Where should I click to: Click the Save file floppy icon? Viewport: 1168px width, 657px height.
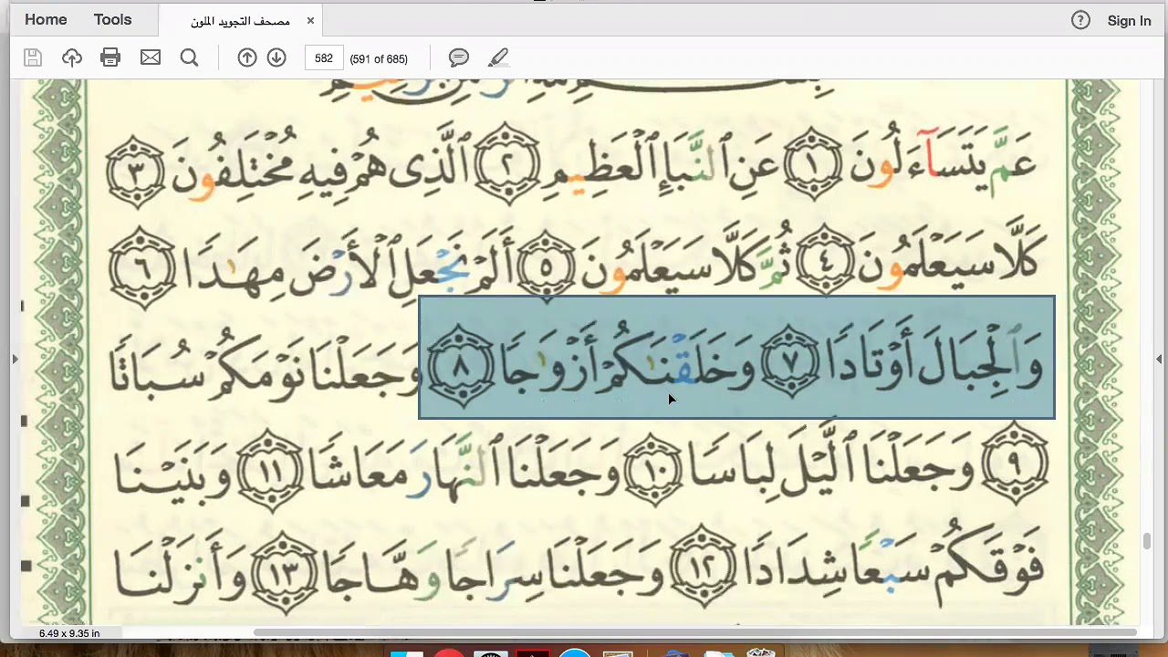33,58
